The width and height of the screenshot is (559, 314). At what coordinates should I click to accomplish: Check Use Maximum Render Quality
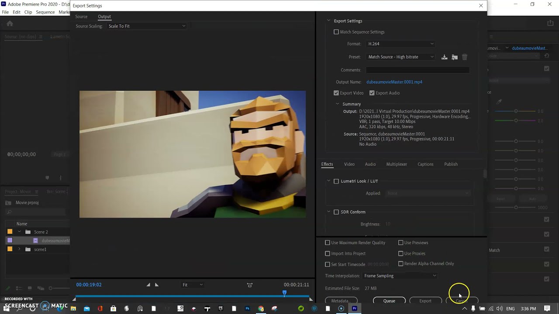point(328,243)
